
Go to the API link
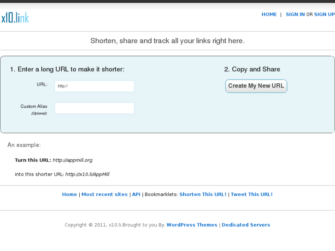point(136,194)
